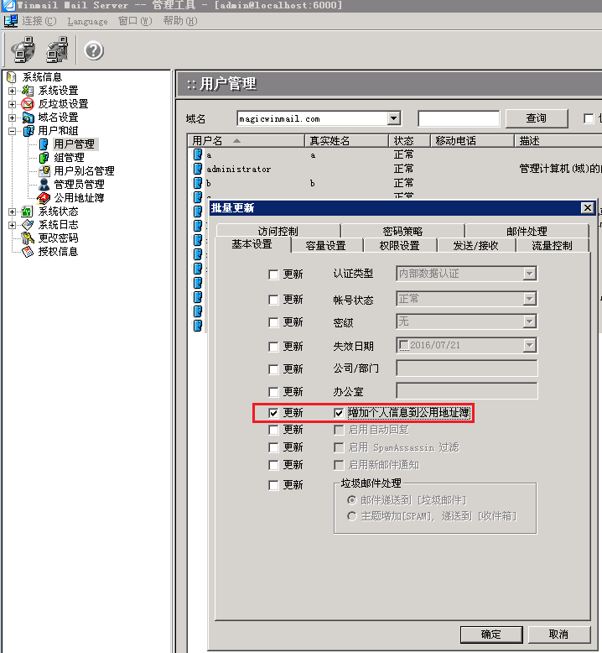Click the connect server toolbar icon
Viewport: 602px width, 653px height.
point(23,50)
